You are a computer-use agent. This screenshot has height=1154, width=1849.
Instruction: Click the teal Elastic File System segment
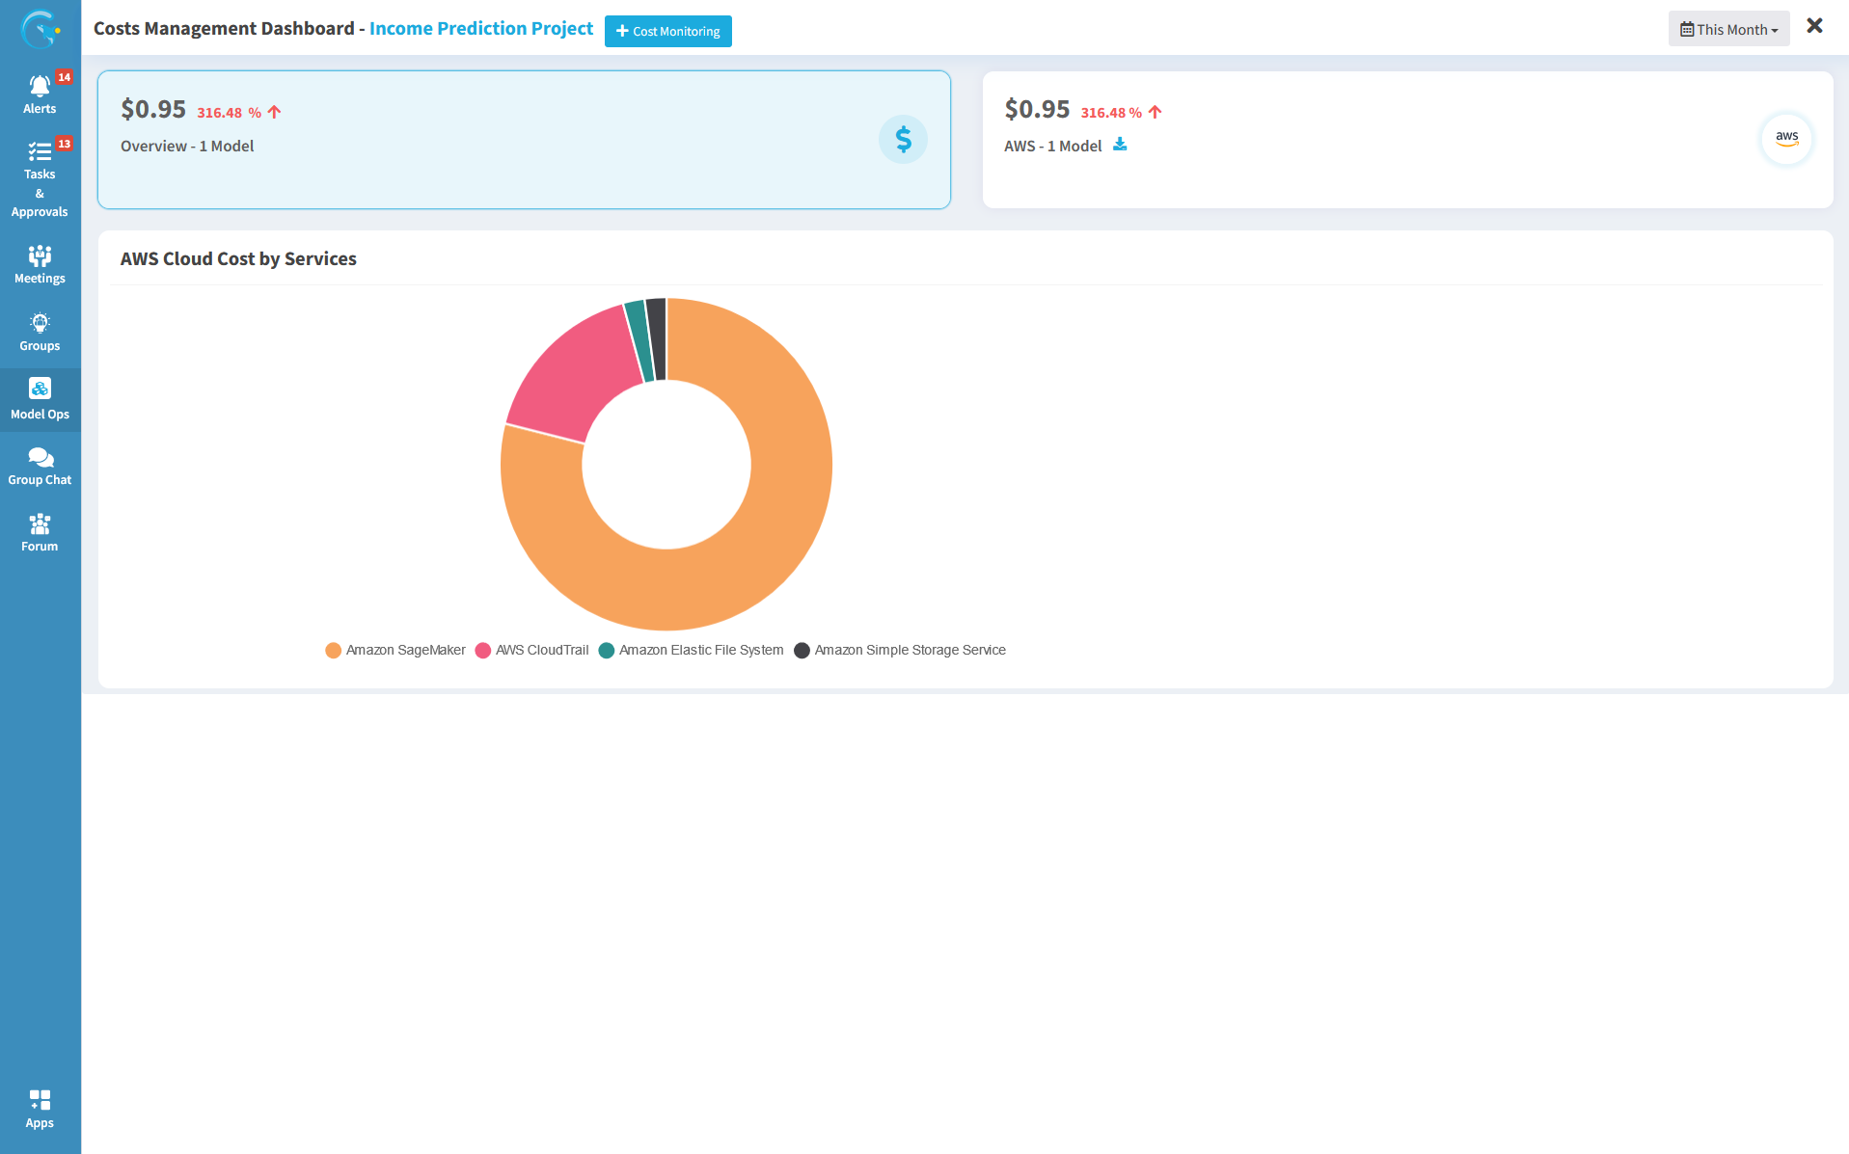click(640, 340)
